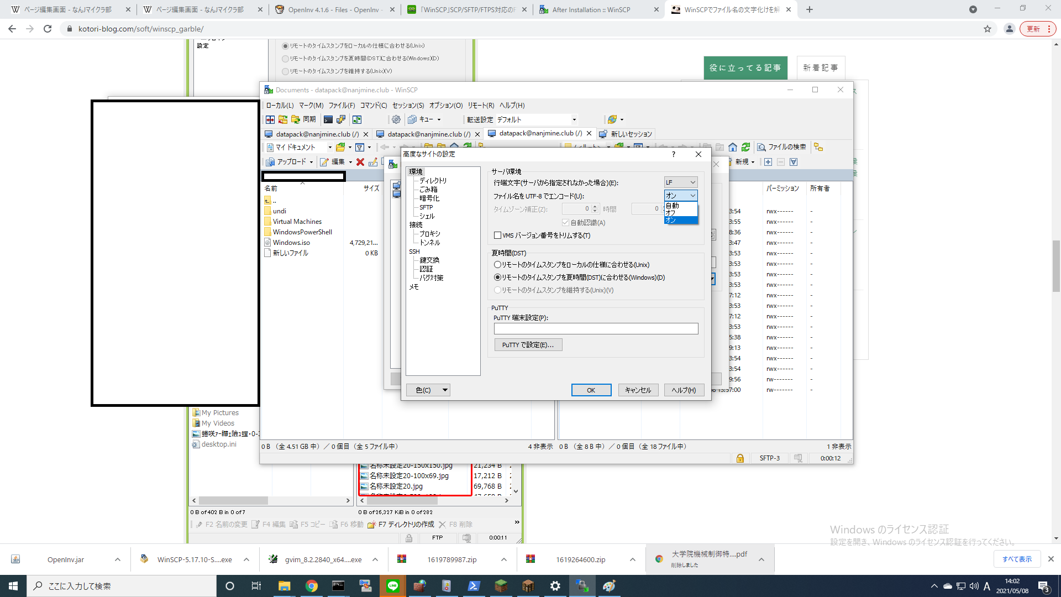Click 役に立ってる記事 tab on webpage
The image size is (1061, 597).
tap(745, 68)
